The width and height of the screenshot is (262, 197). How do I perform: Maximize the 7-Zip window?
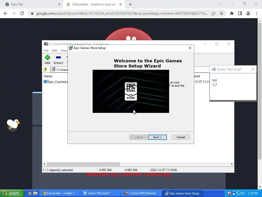[217, 44]
